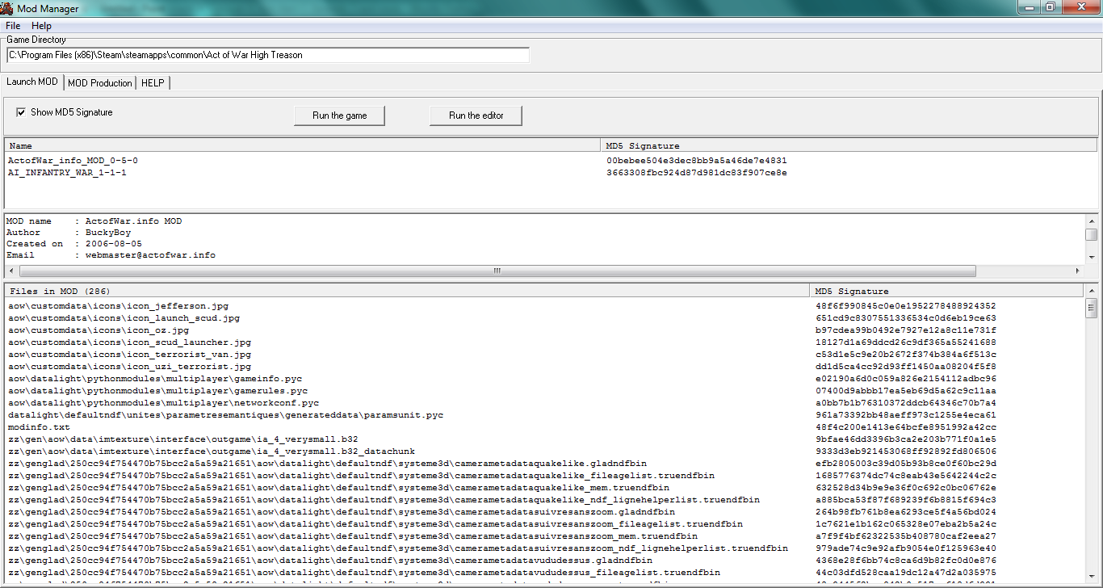Select file multiplayer\gameinfo.pyc
The height and width of the screenshot is (588, 1103).
tap(155, 379)
